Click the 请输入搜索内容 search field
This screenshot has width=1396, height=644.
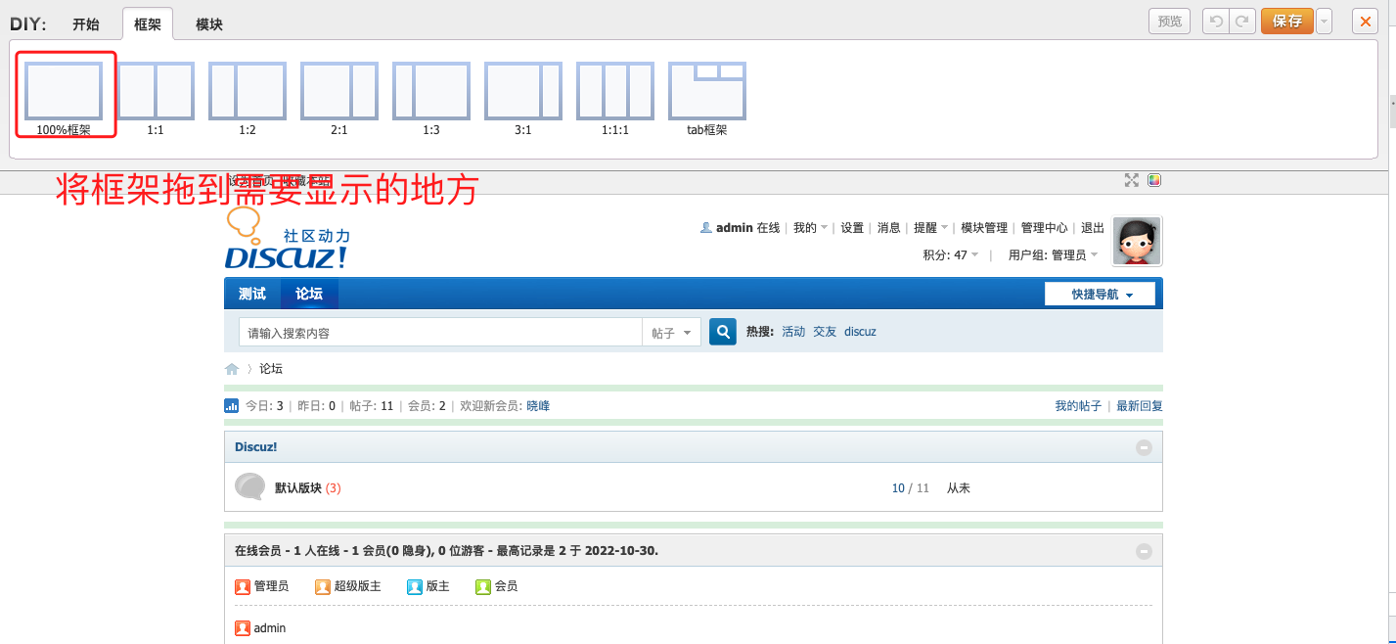[440, 333]
